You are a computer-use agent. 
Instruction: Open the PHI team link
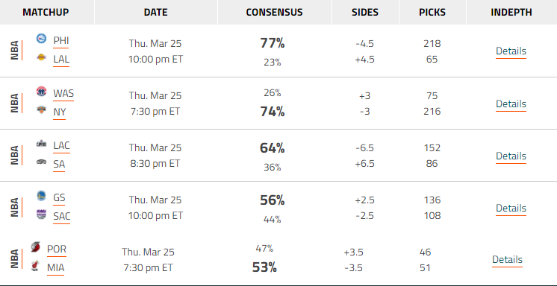(60, 41)
